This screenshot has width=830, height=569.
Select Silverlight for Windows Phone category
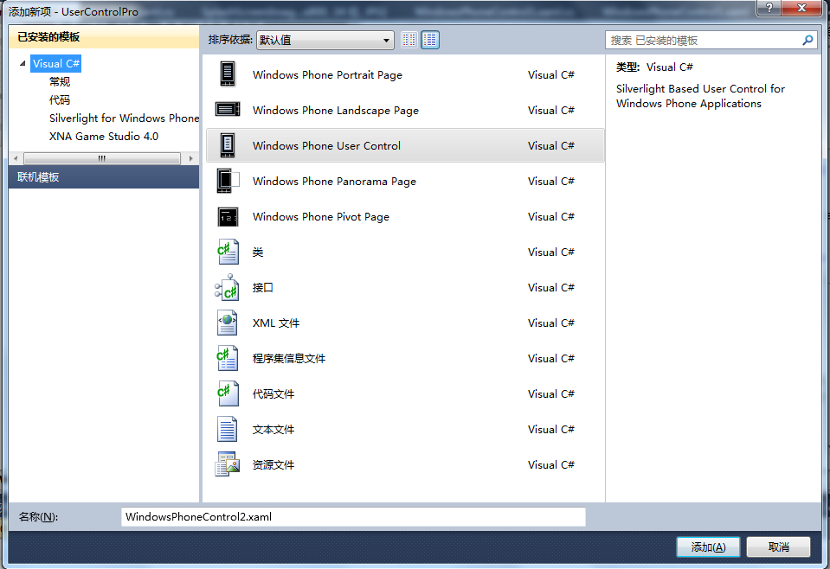[124, 118]
